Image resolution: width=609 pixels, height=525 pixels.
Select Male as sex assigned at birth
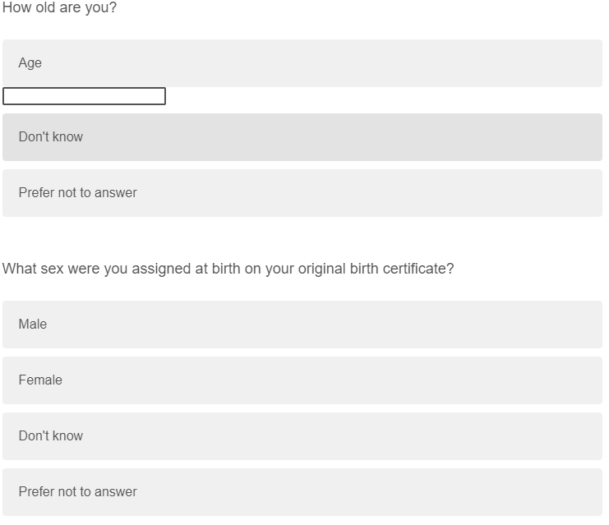302,325
